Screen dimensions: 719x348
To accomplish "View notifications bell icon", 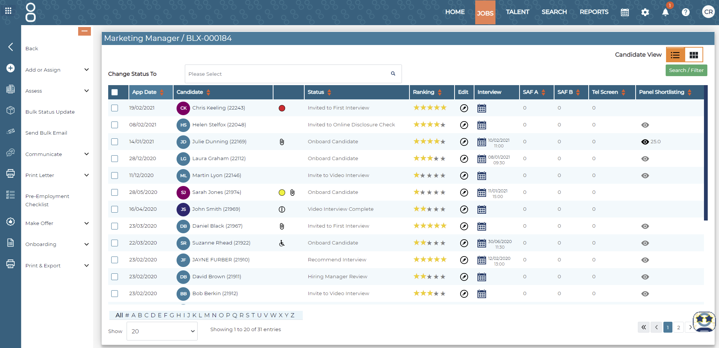I will (665, 12).
